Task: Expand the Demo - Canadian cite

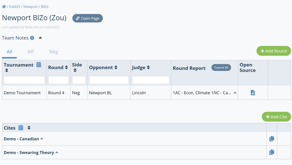Action: click(42, 139)
